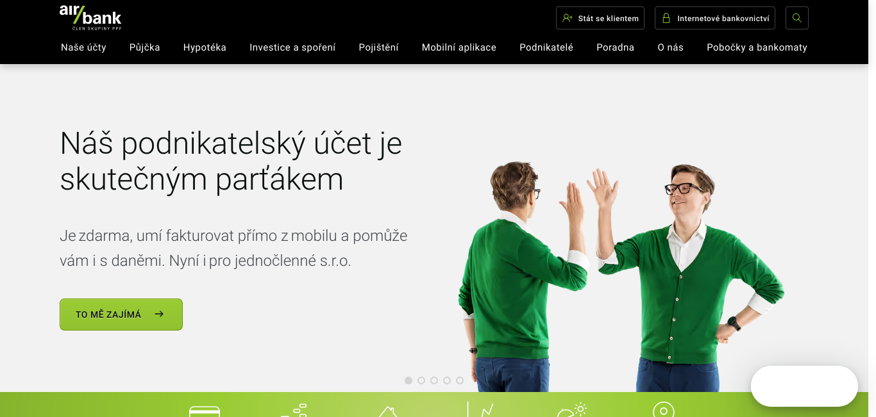Image resolution: width=876 pixels, height=417 pixels.
Task: Open Internetové bankovnictví login
Action: (715, 18)
